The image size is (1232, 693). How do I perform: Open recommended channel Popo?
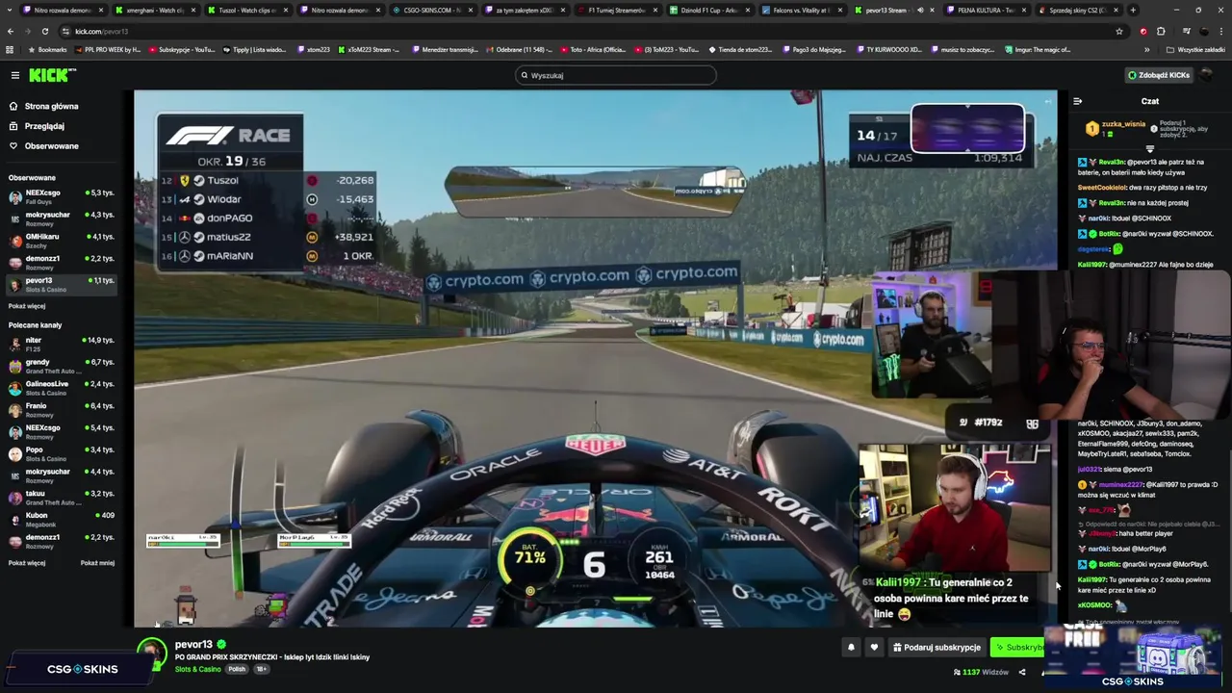click(x=60, y=453)
